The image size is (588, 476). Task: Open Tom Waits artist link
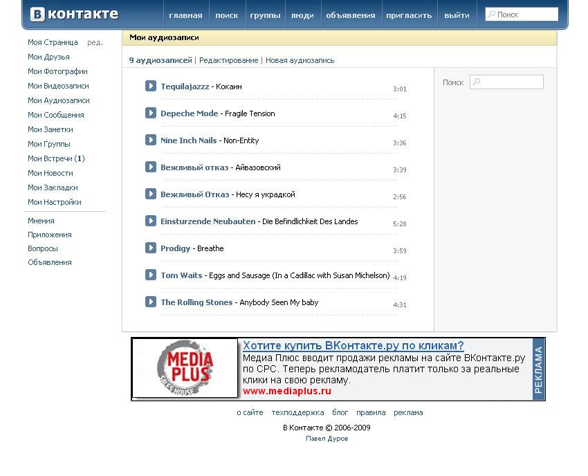point(181,275)
